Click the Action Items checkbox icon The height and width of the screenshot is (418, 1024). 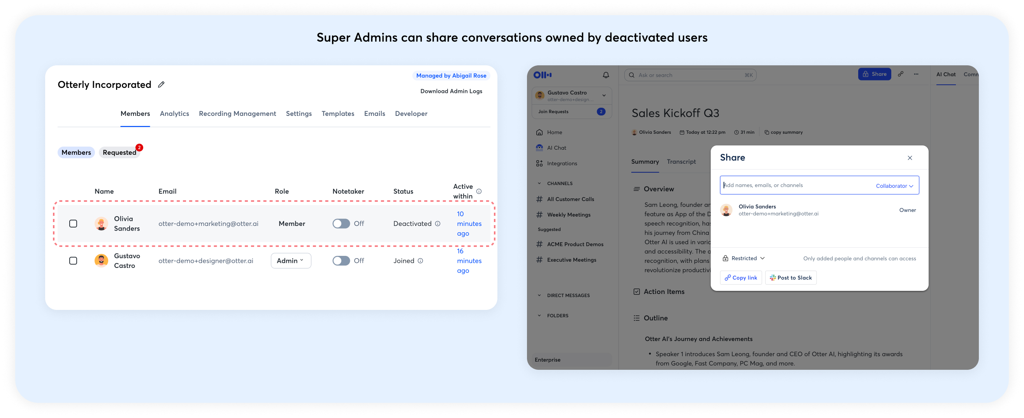(x=636, y=292)
